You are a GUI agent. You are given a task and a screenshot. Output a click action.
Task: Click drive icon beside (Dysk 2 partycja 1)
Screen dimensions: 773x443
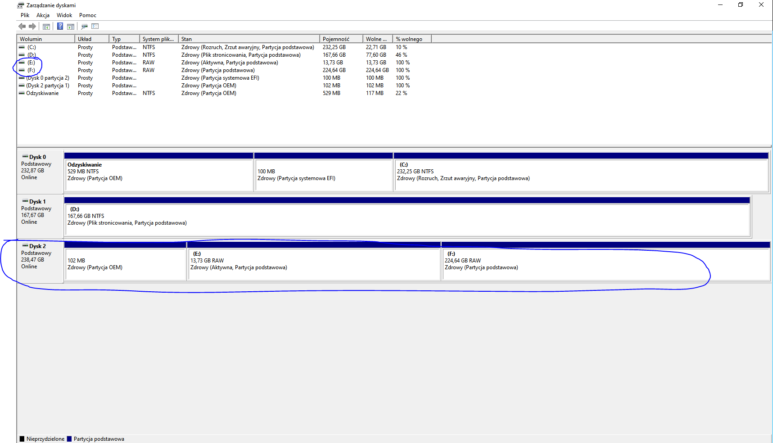coord(22,86)
